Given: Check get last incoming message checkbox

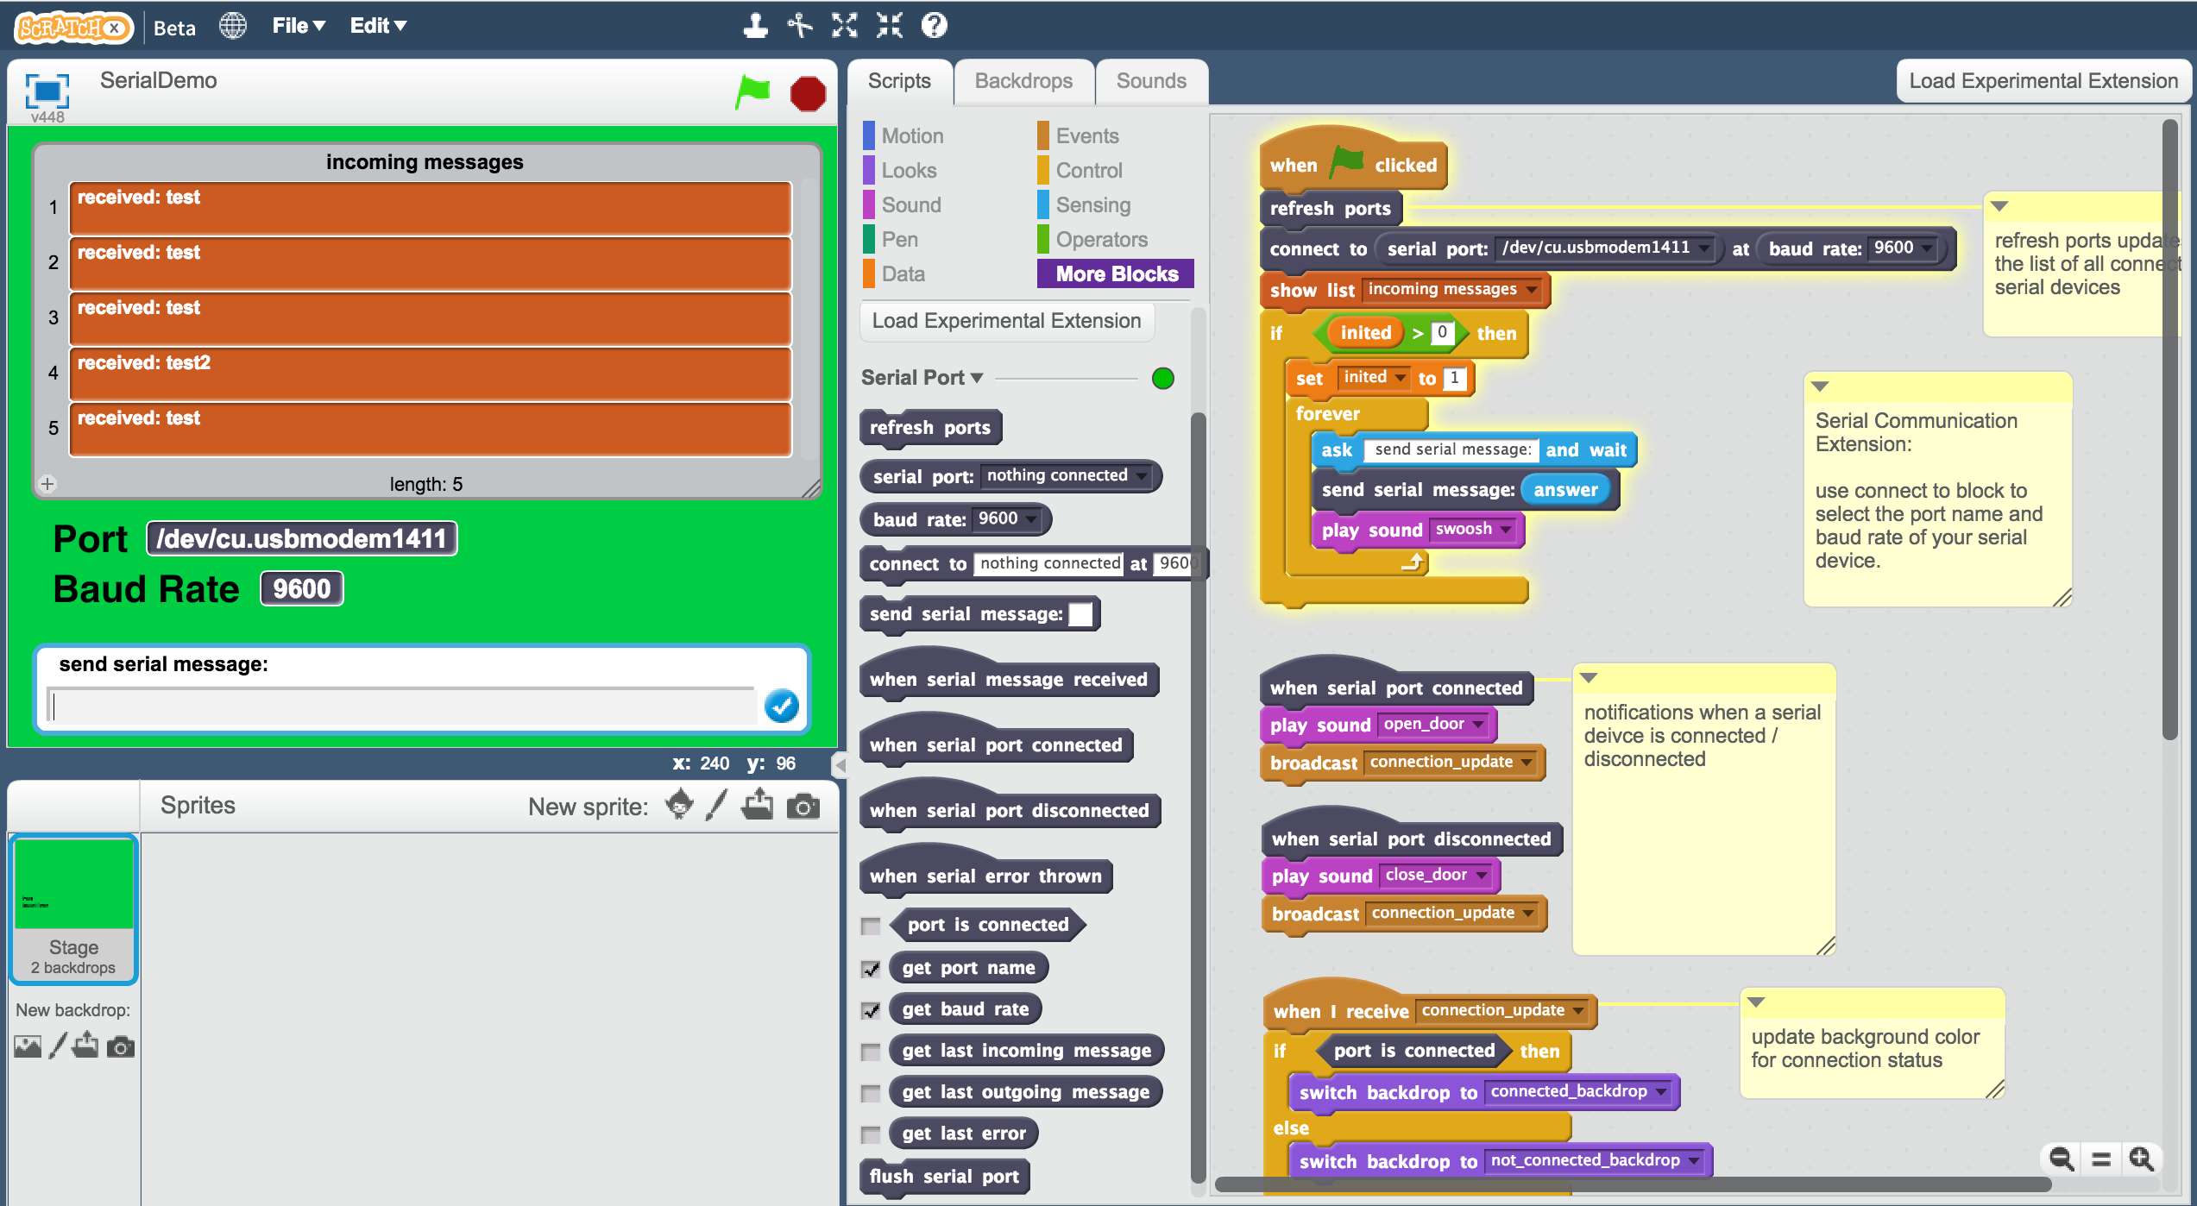Looking at the screenshot, I should pos(871,1052).
